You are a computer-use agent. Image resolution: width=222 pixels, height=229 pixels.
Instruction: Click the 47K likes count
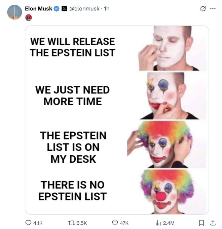124,223
